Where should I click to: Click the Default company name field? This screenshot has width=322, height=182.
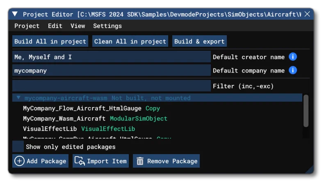point(112,71)
